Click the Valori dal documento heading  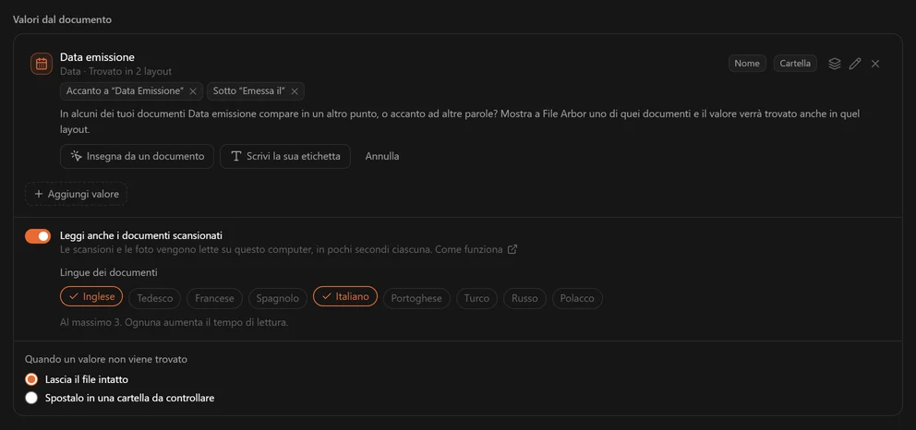63,19
